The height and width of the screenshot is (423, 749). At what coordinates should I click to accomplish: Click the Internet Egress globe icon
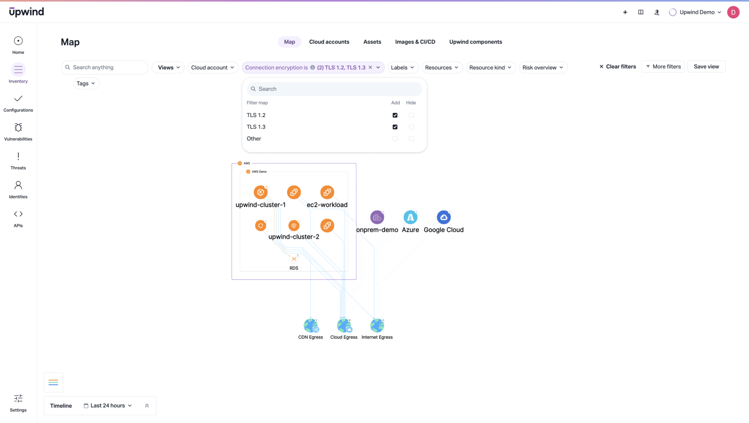(x=377, y=325)
